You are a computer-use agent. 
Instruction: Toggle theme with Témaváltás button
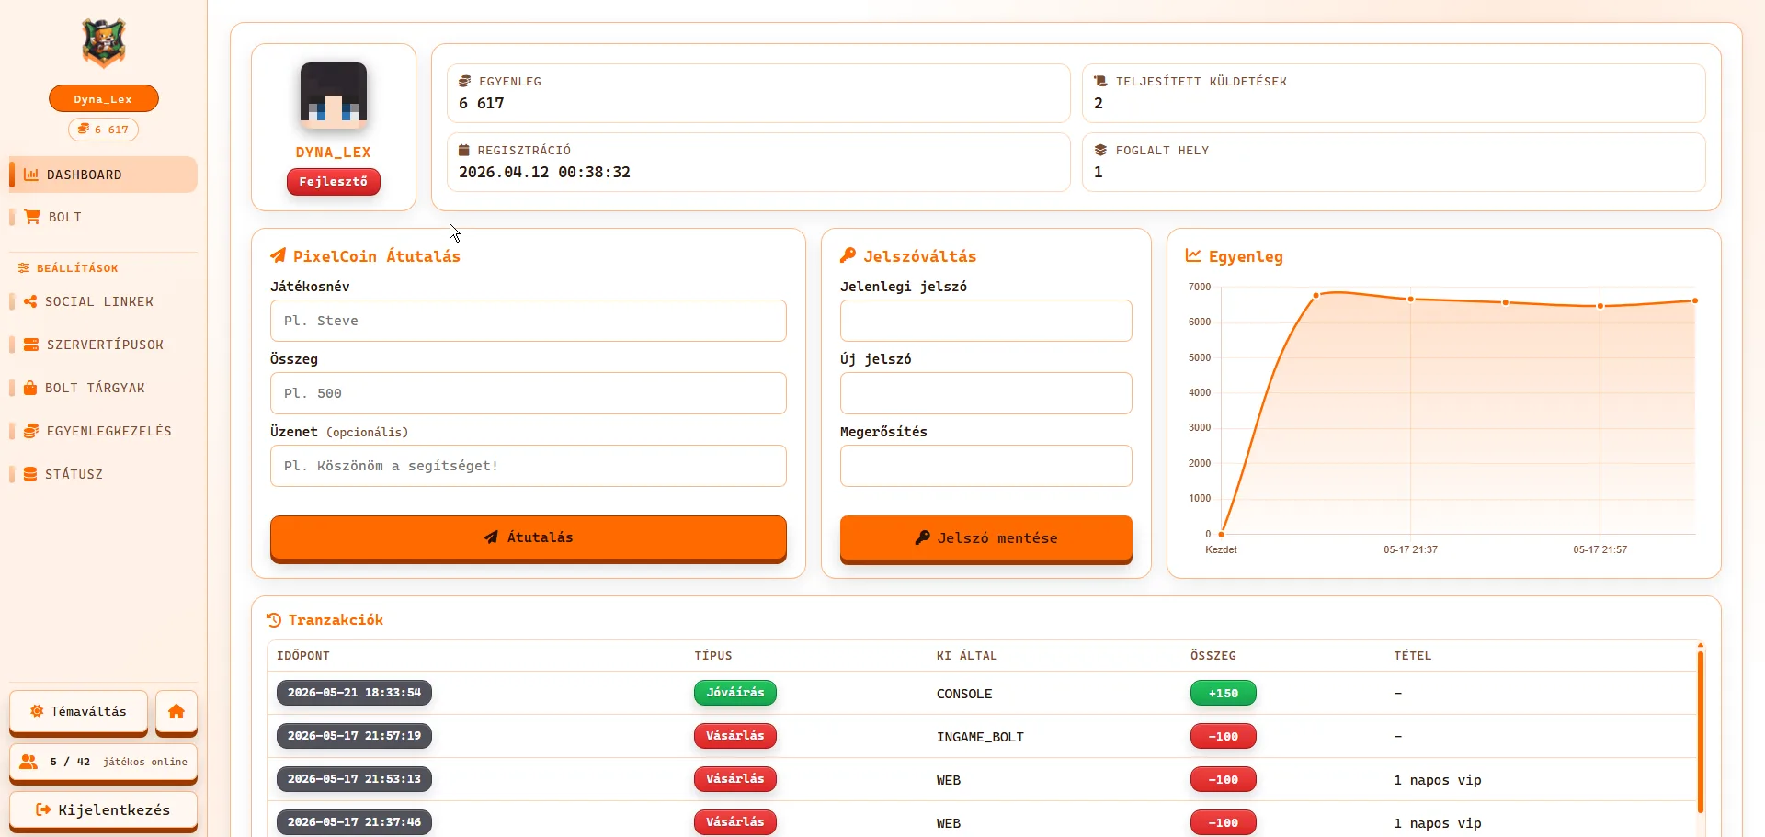point(78,712)
